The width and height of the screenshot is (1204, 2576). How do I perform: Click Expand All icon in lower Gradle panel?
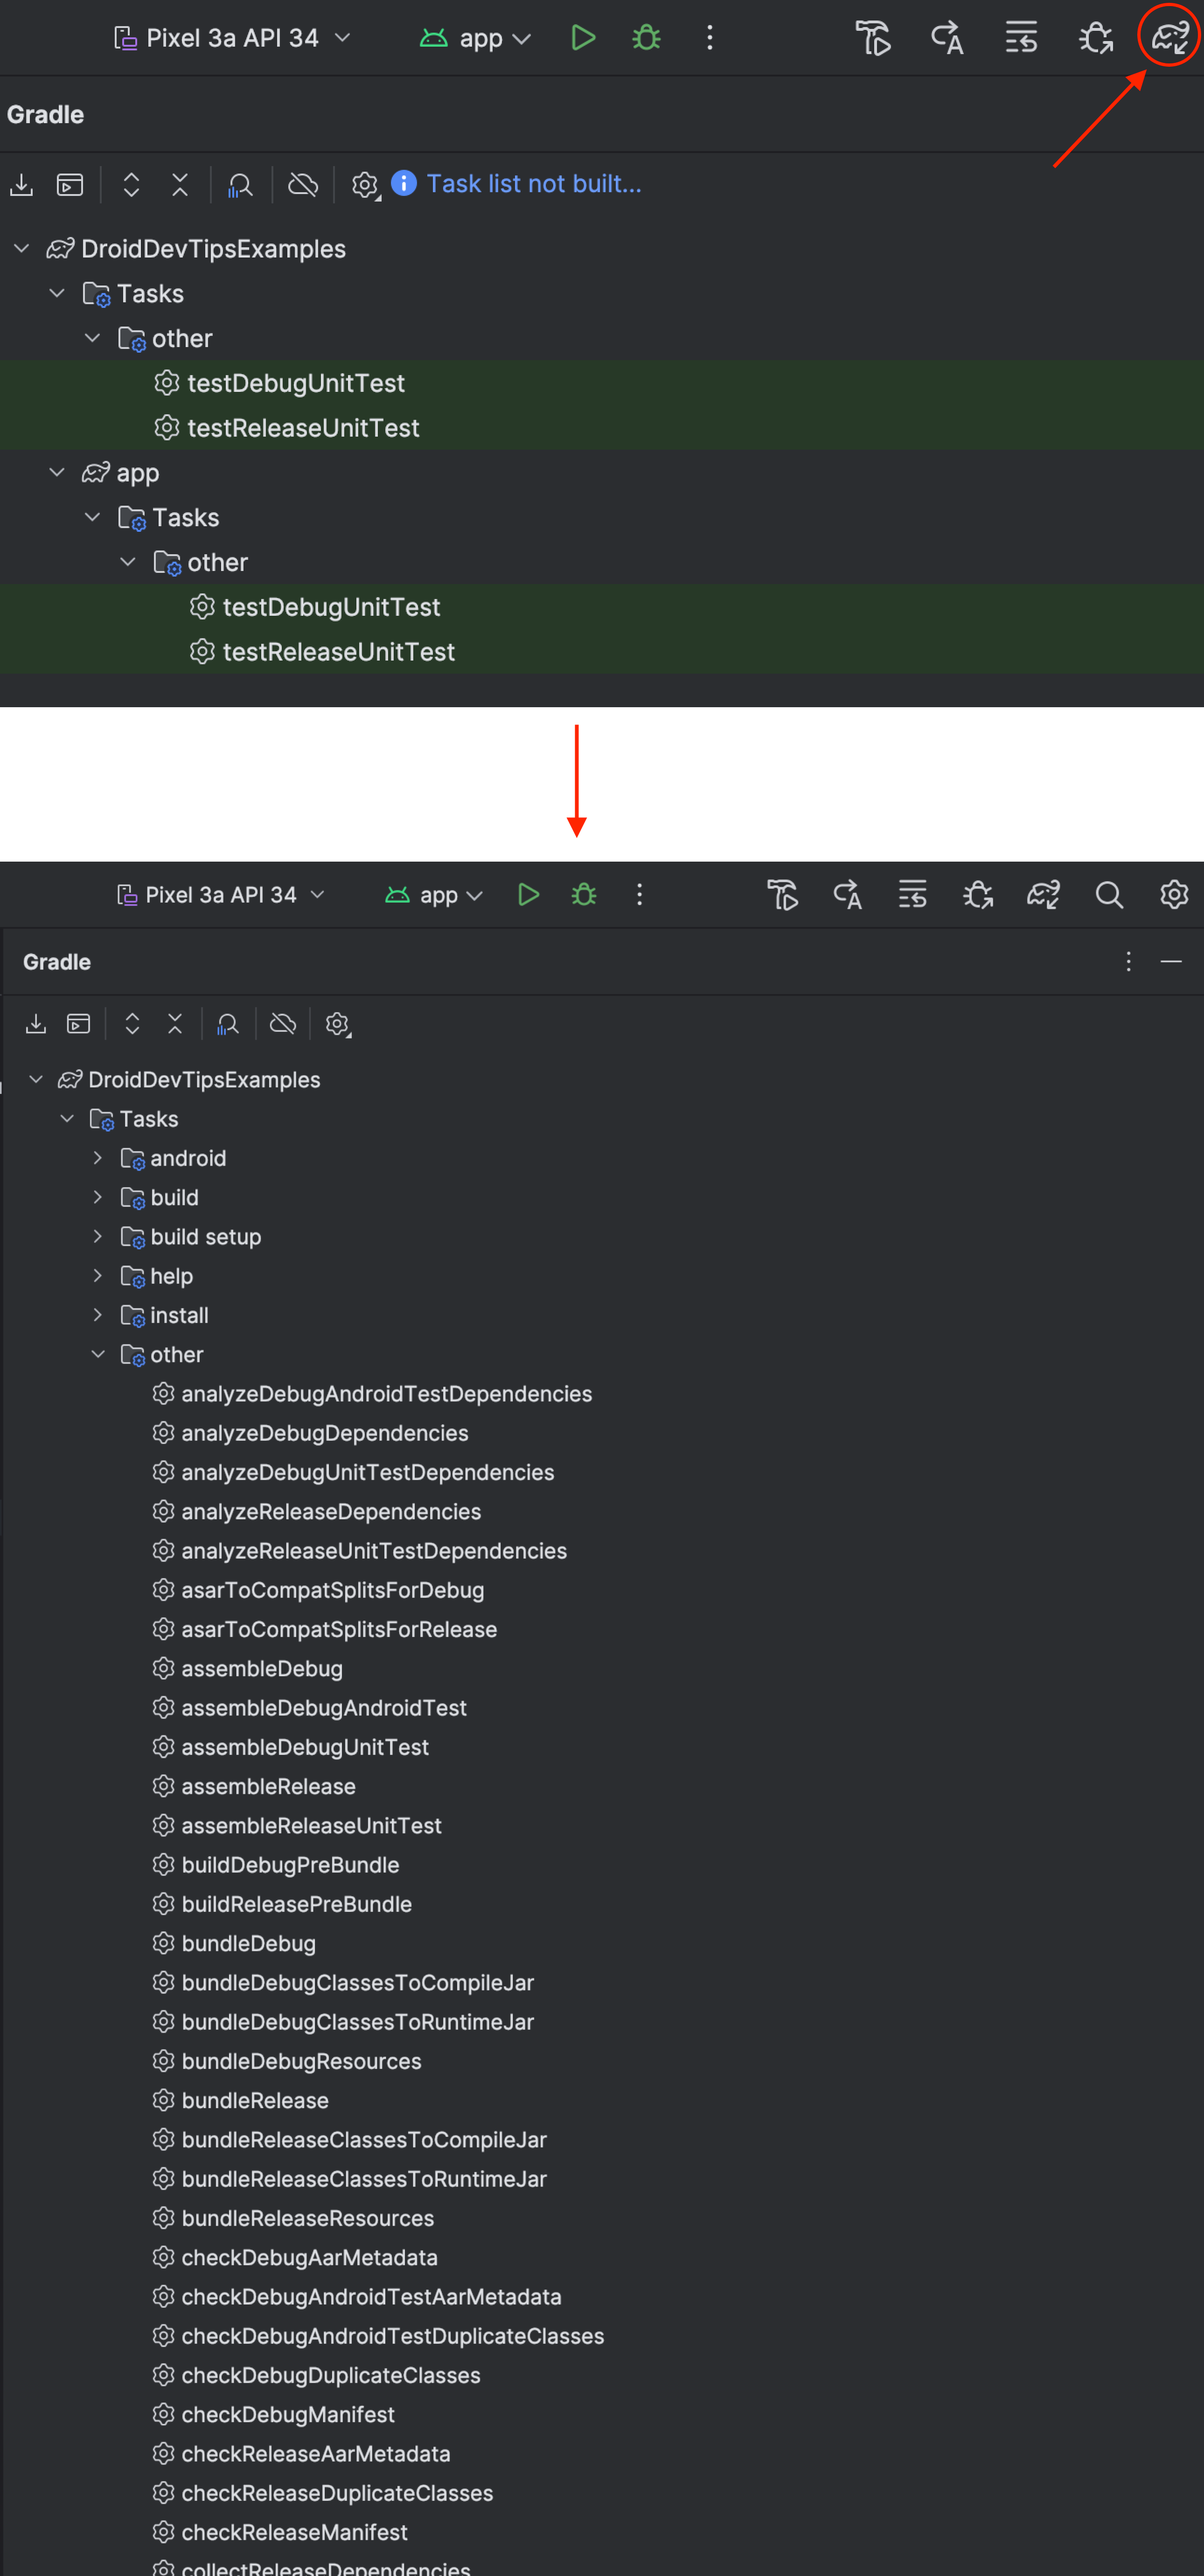(x=132, y=1024)
